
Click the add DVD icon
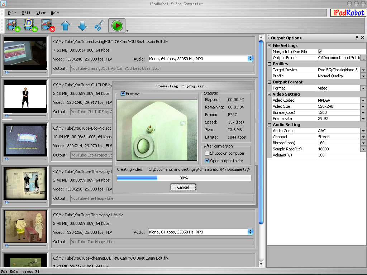tap(30, 25)
